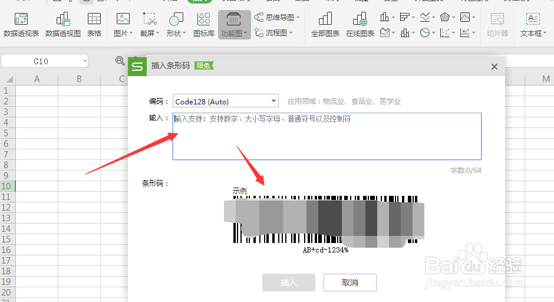Expand the 文本框 dropdown arrow
The width and height of the screenshot is (554, 302).
[545, 33]
